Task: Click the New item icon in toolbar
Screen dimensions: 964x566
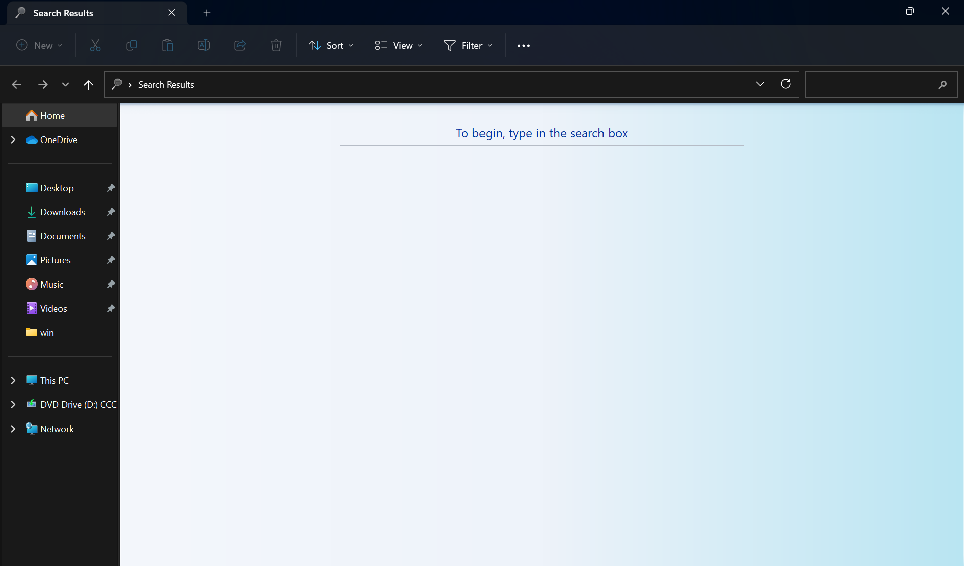Action: click(38, 45)
